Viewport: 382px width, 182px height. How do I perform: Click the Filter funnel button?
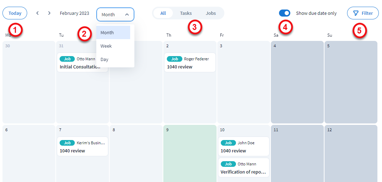pyautogui.click(x=363, y=13)
